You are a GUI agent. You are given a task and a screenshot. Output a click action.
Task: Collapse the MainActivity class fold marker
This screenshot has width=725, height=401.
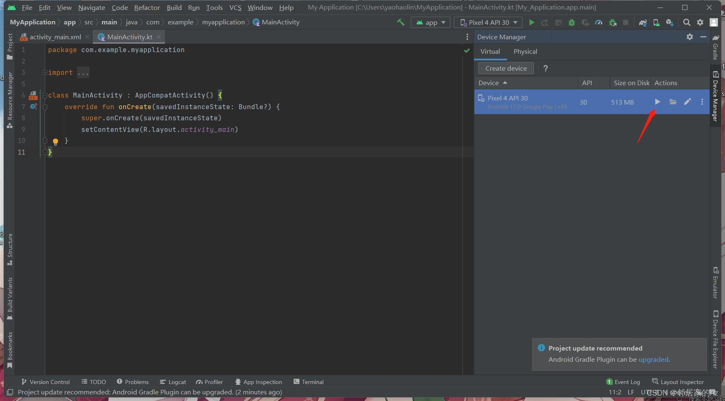(x=45, y=95)
